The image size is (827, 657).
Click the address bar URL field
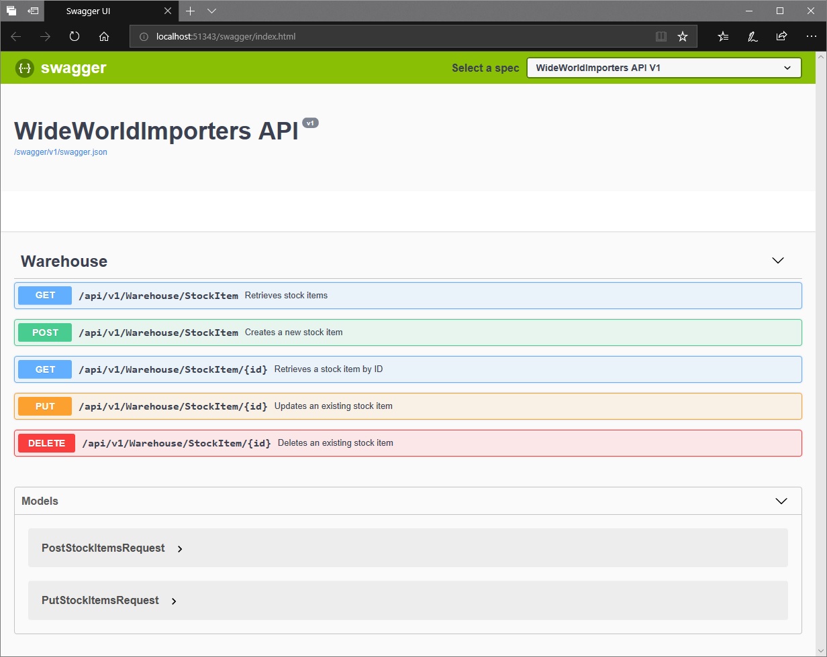(x=389, y=37)
